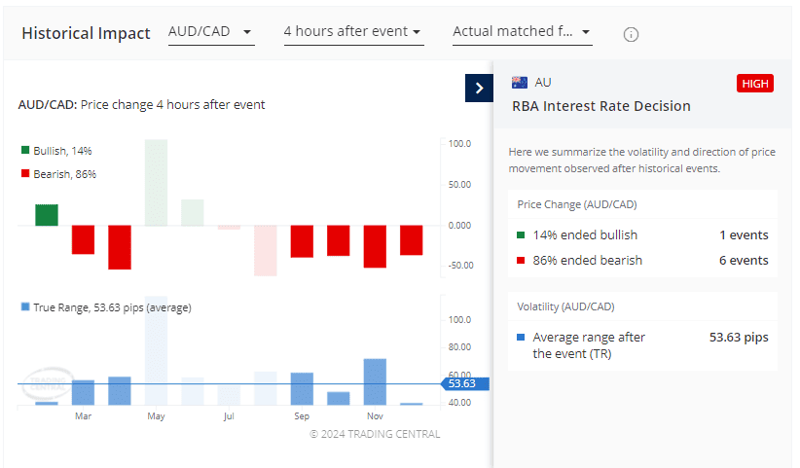
Task: Click the 'True Range, 53.63 pips (average)' legend label
Action: pos(112,307)
